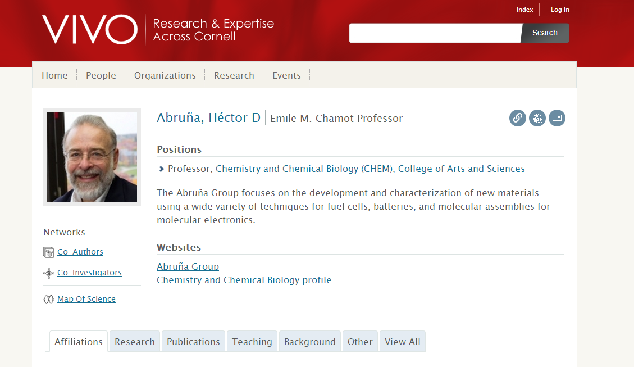Image resolution: width=634 pixels, height=367 pixels.
Task: Click the Networks heading
Action: 64,232
